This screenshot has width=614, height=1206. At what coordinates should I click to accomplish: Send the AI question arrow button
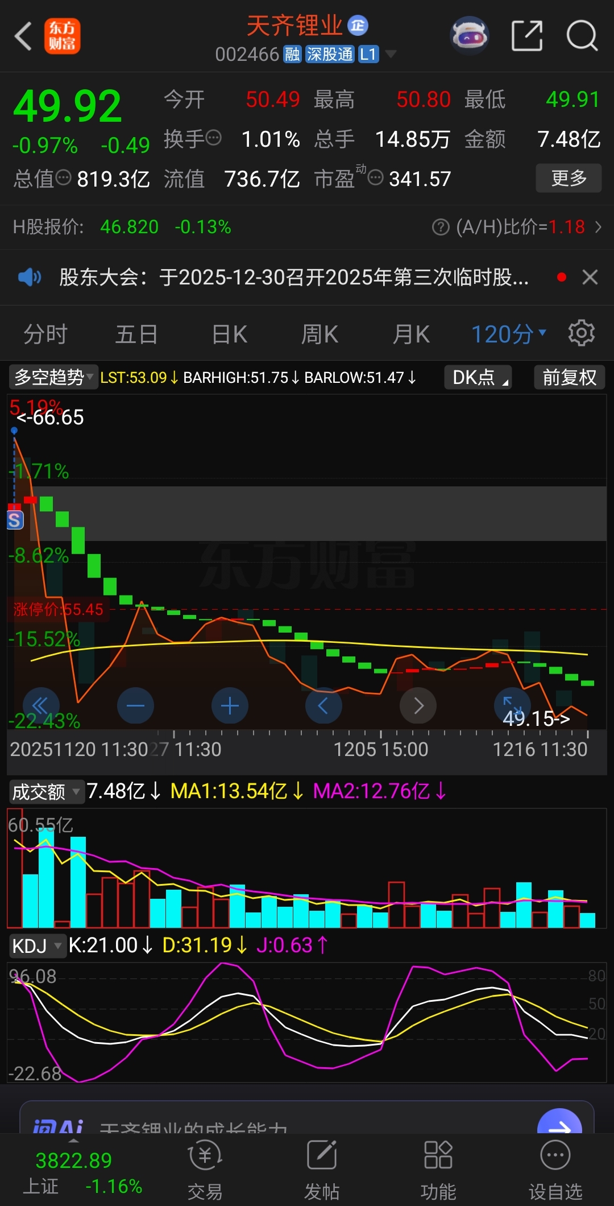(x=559, y=1122)
